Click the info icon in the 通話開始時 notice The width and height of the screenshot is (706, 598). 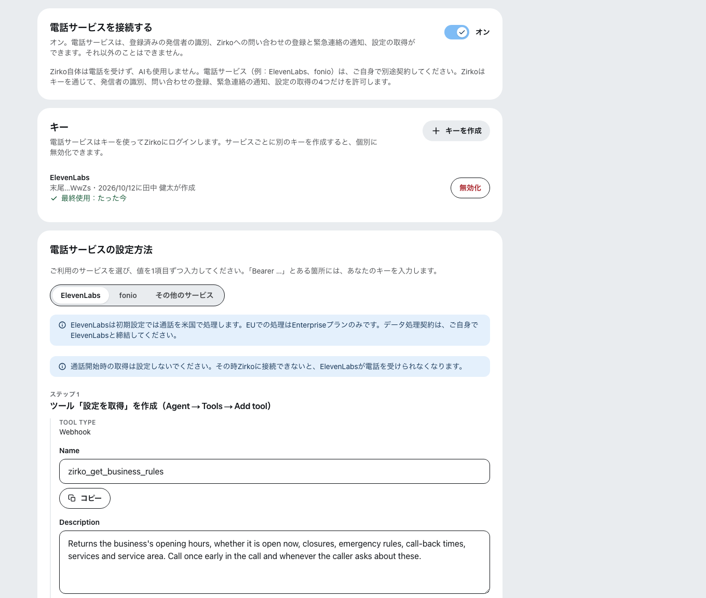(62, 366)
